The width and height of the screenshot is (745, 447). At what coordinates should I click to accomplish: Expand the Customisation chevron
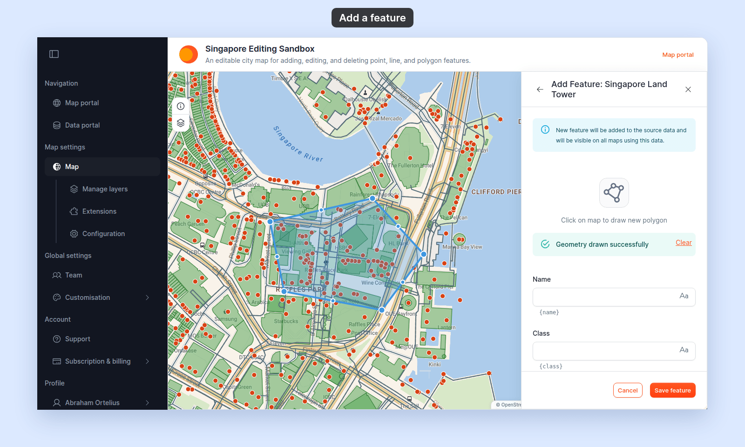[x=147, y=298]
